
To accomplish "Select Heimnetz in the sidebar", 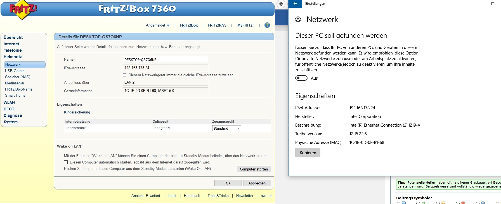I will 13,57.
